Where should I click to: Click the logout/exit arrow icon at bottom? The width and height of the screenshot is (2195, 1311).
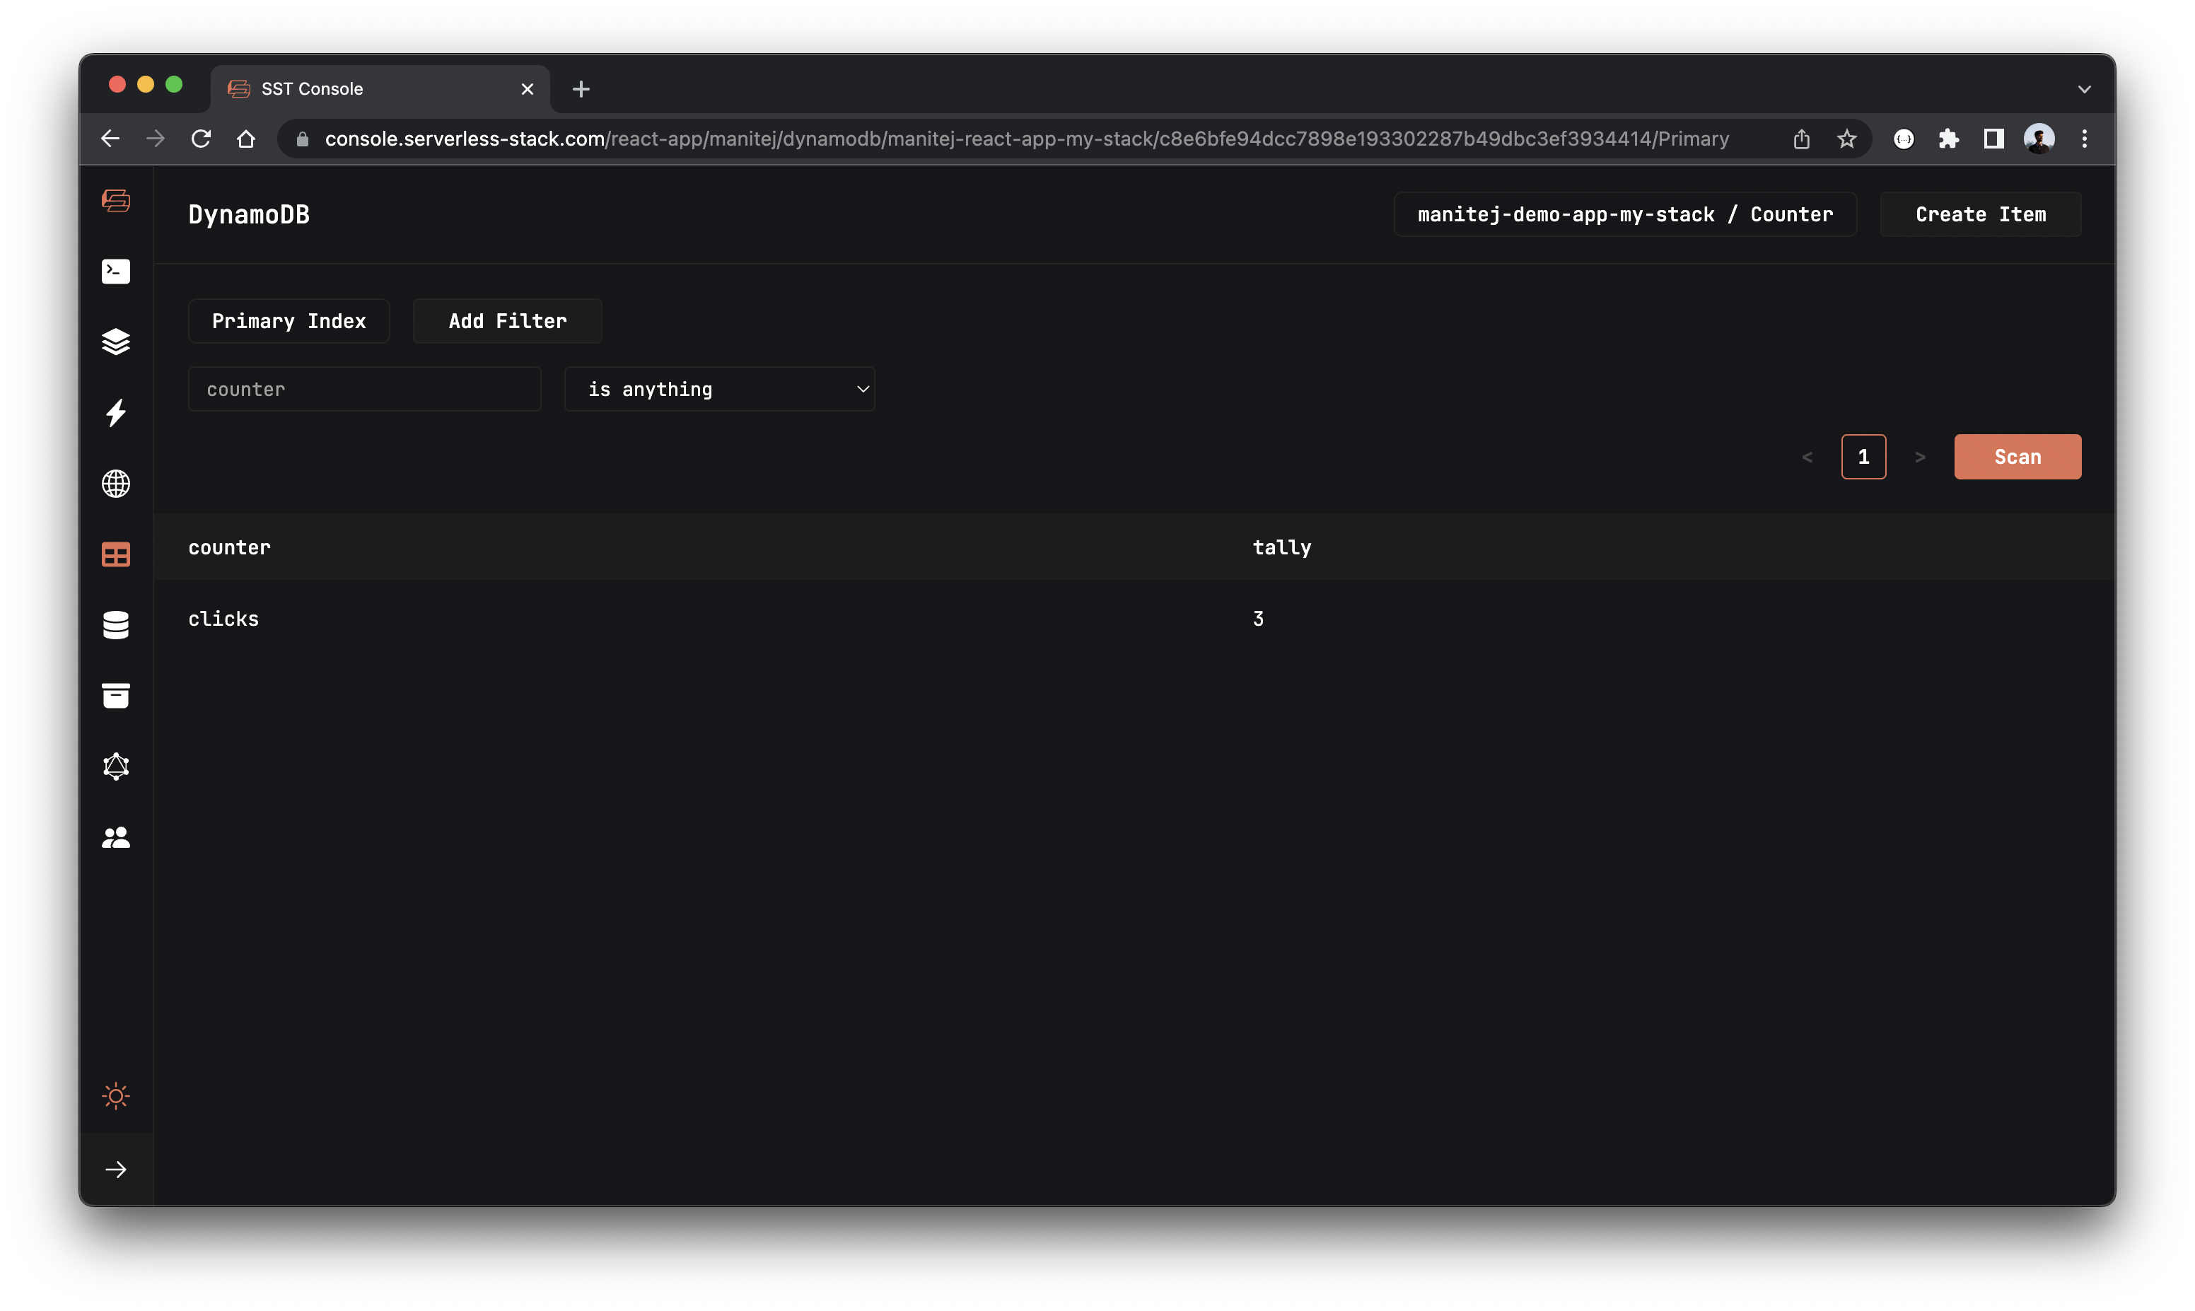point(117,1169)
